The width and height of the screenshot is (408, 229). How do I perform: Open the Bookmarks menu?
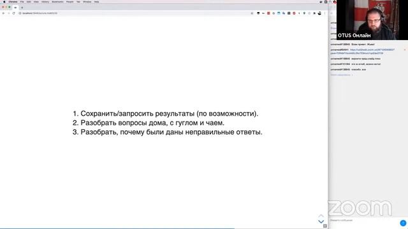[57, 2]
